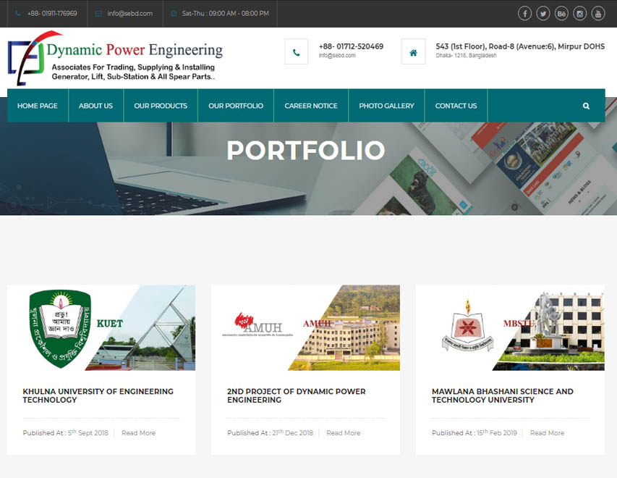Click the search magnifier icon in navbar
617x478 pixels.
pyautogui.click(x=586, y=106)
